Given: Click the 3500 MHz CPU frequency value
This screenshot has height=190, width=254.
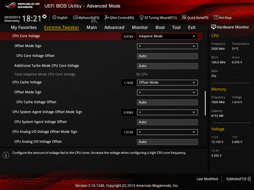Looking at the screenshot, I should [218, 49].
